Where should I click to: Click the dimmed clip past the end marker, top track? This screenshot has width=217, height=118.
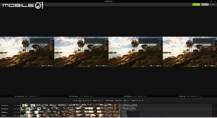[x=129, y=105]
